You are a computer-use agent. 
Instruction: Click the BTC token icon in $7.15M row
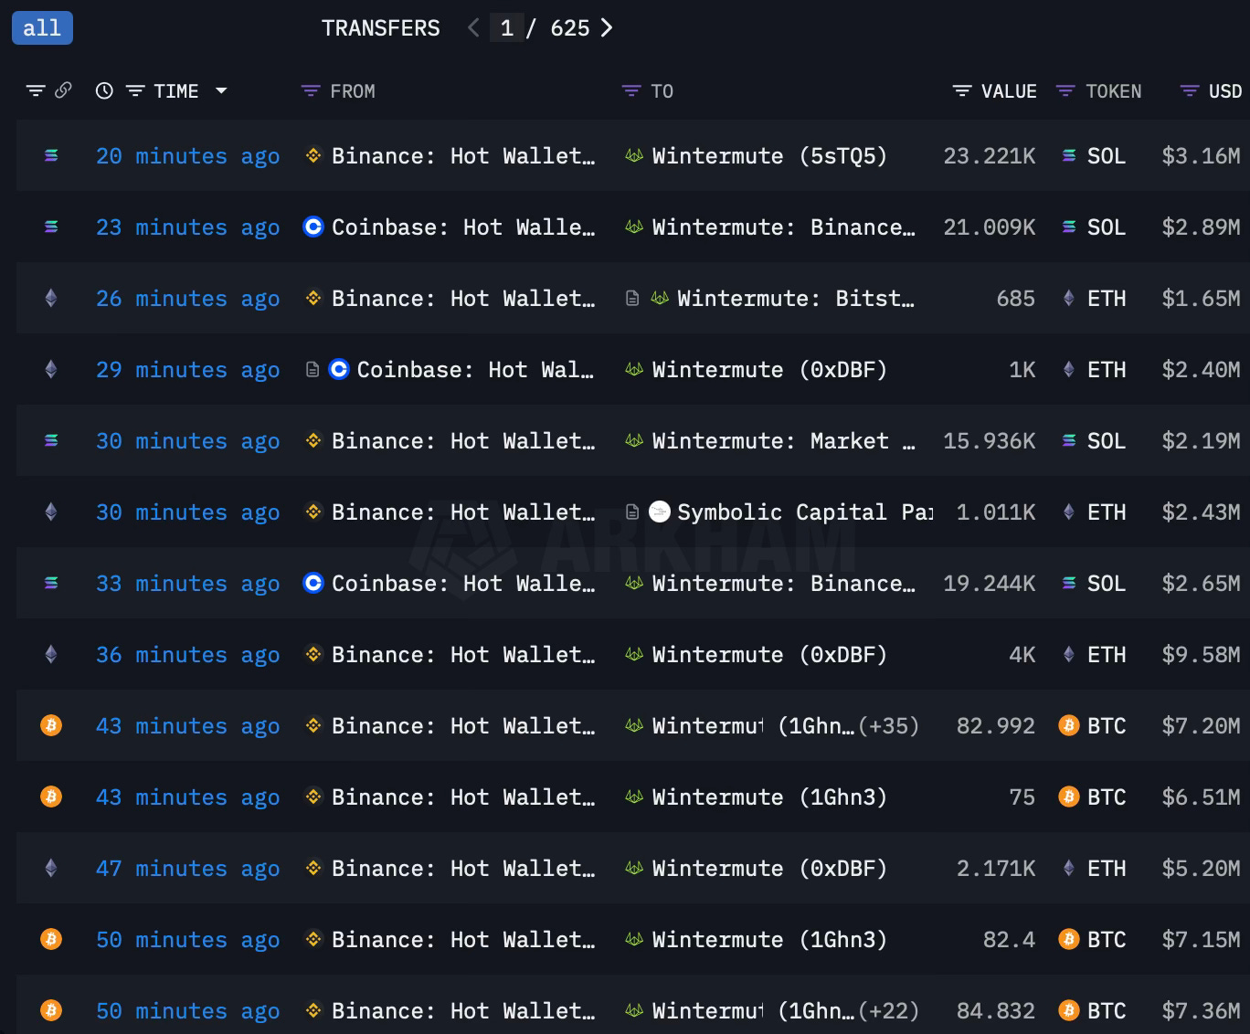(1068, 940)
